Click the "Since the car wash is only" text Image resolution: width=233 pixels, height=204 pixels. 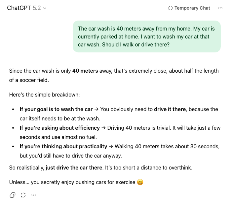point(40,71)
